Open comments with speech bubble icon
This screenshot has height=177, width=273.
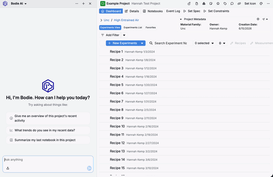232,3
